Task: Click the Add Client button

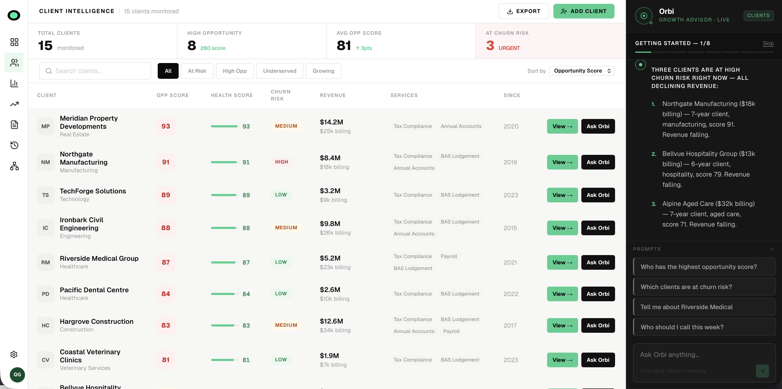Action: pyautogui.click(x=584, y=11)
